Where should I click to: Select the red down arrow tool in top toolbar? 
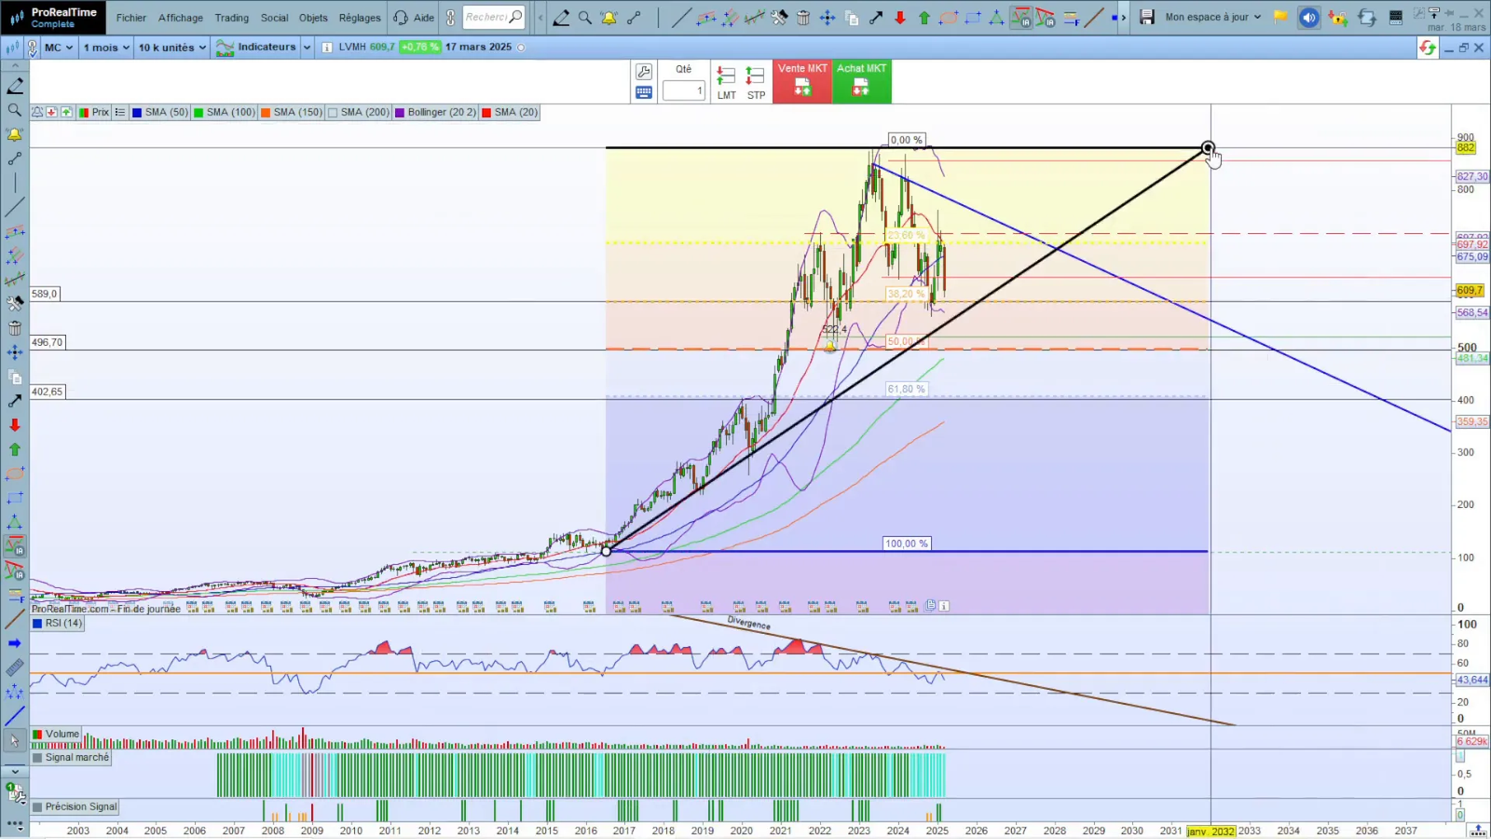(900, 17)
